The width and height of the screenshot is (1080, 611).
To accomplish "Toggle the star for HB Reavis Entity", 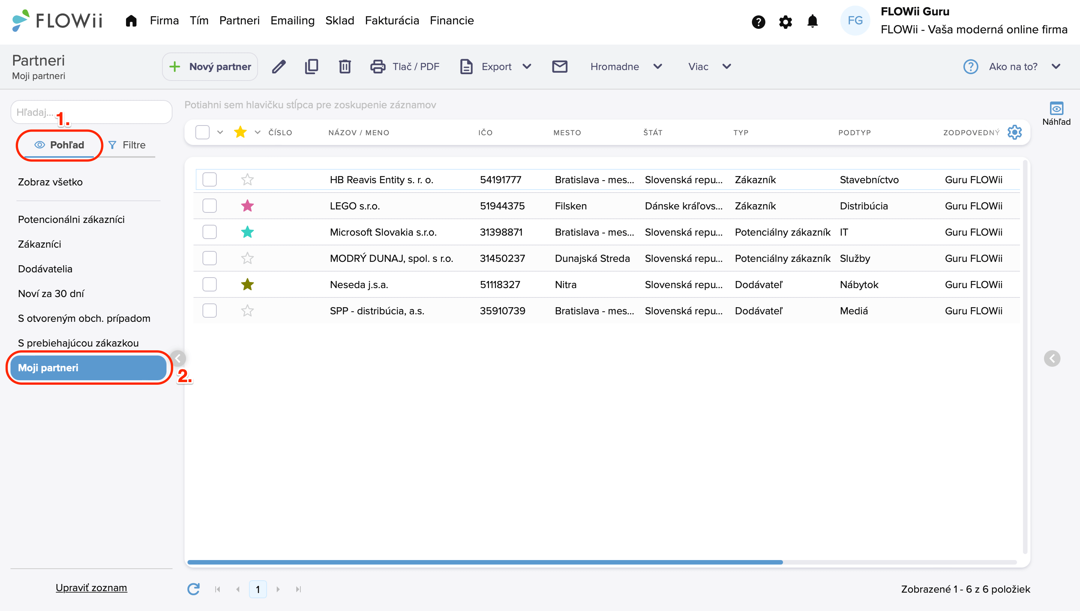I will point(247,179).
